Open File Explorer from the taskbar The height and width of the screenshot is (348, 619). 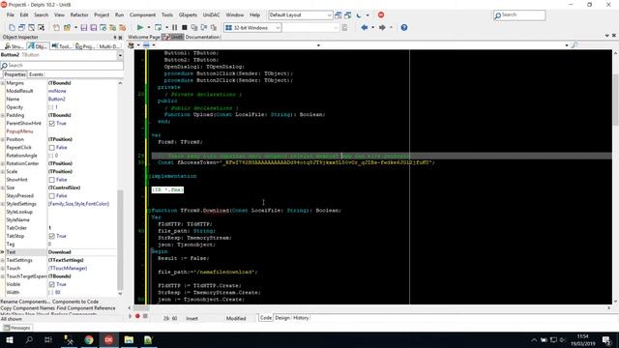(x=129, y=339)
